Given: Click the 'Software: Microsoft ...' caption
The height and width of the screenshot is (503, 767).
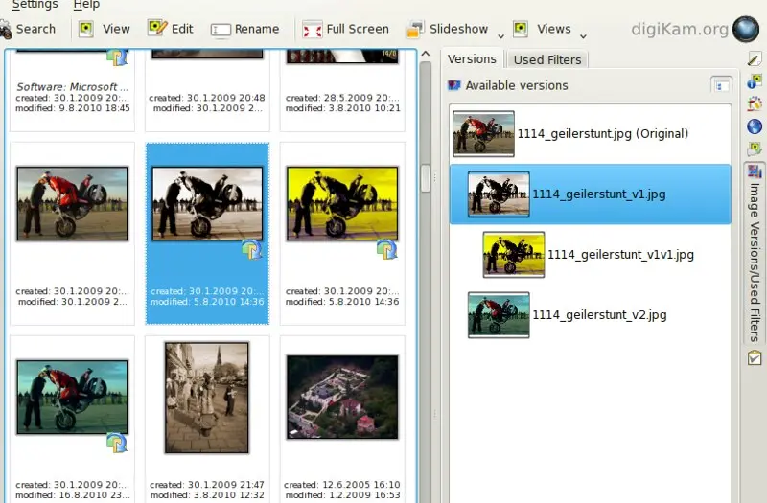Looking at the screenshot, I should coord(73,87).
